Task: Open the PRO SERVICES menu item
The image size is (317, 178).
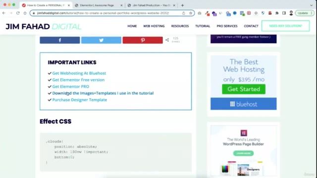Action: click(227, 26)
